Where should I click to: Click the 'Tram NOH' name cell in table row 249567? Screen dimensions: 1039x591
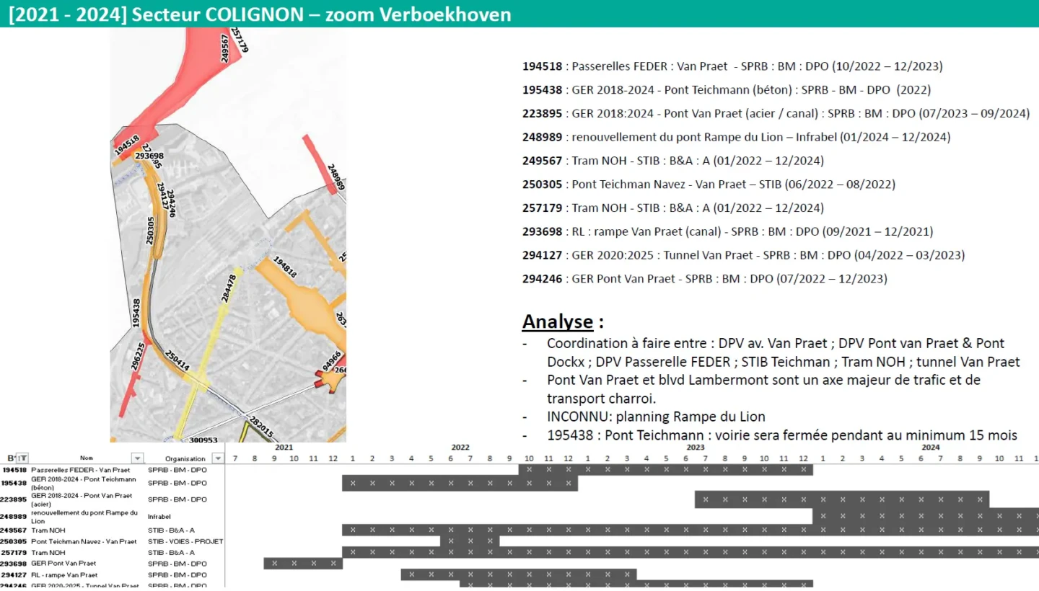[x=48, y=530]
